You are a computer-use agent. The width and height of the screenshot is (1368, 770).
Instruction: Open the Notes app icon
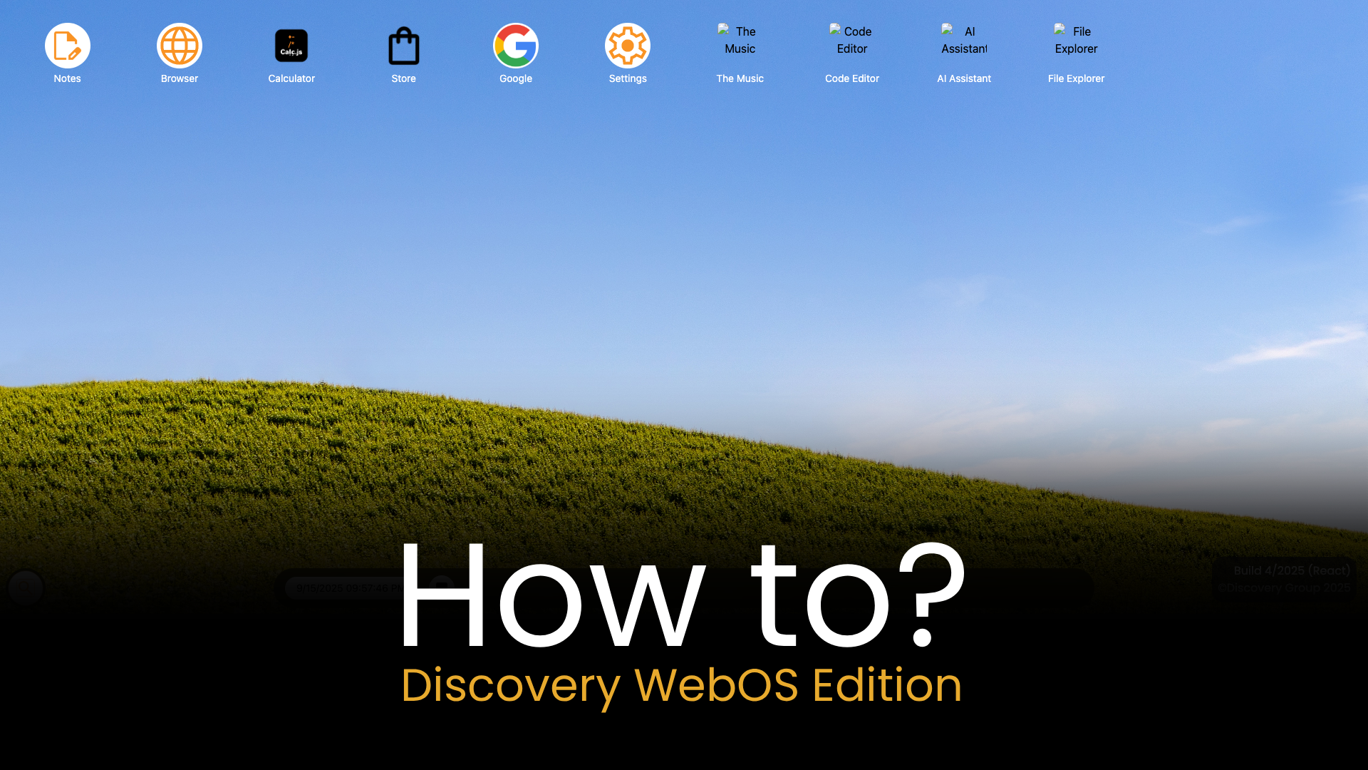click(67, 46)
